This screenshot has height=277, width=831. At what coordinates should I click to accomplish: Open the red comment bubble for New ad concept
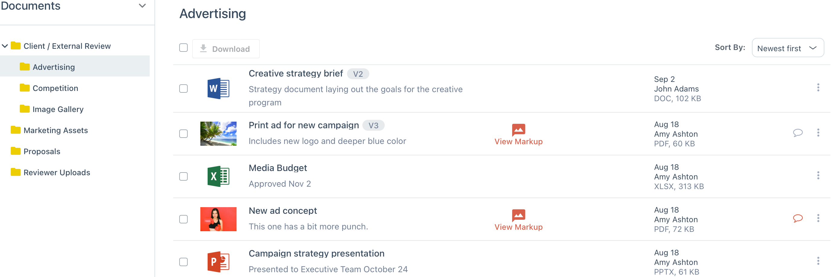point(798,218)
